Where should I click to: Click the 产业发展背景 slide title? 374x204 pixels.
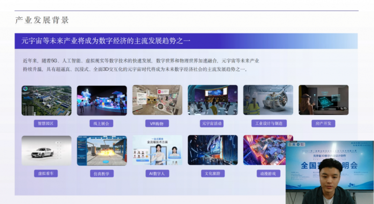(x=42, y=20)
